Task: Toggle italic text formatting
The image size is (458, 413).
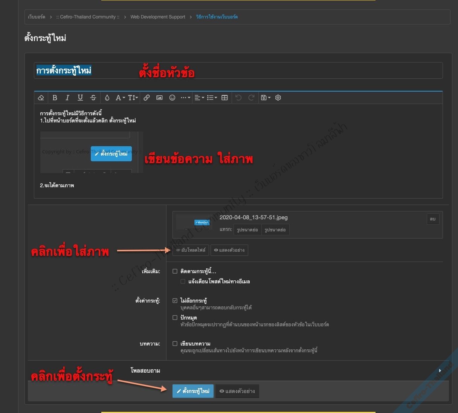Action: (67, 98)
